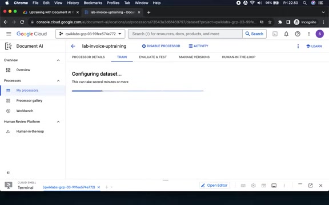Open the Manage Versions tab
329x205 pixels.
pos(194,57)
